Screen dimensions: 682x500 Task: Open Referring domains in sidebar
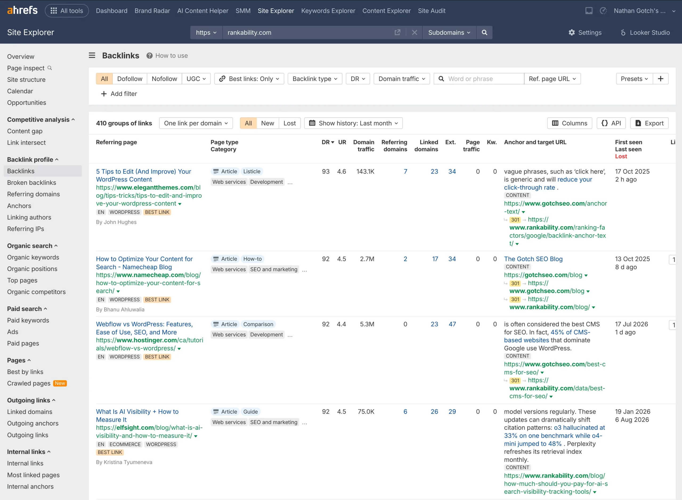(33, 194)
